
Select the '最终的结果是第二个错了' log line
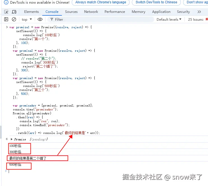[28, 158]
